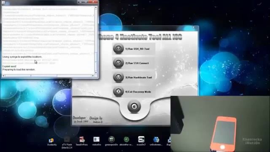
Task: Open the Audacity desktop icon
Action: pyautogui.click(x=51, y=142)
